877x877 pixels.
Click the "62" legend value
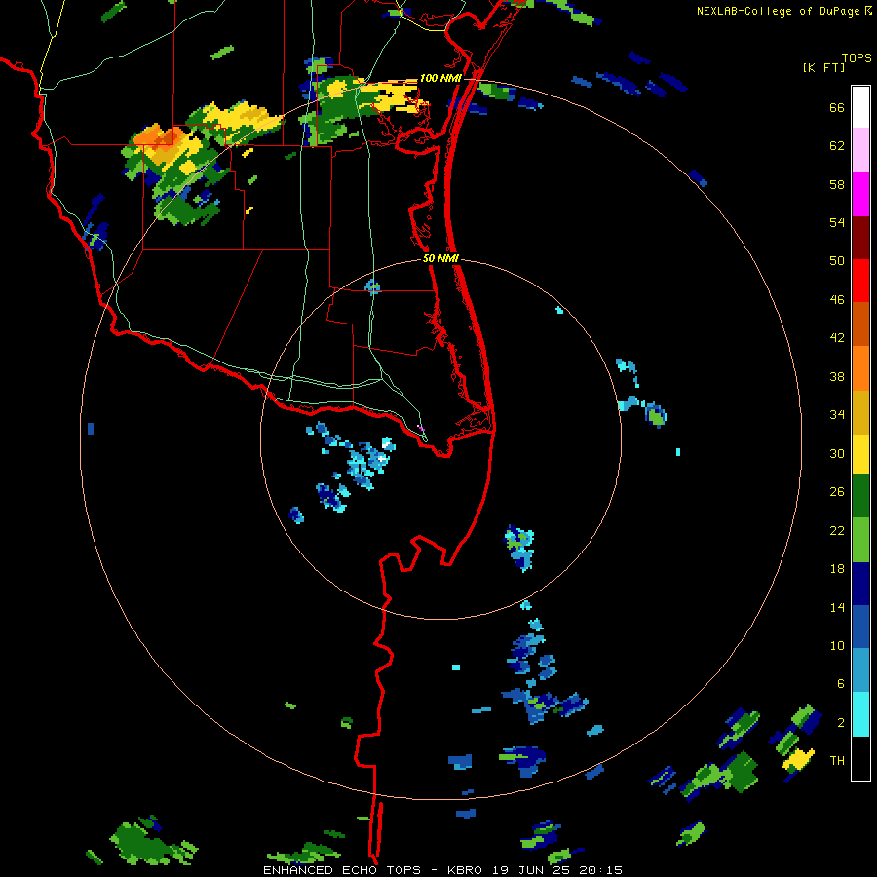[837, 146]
